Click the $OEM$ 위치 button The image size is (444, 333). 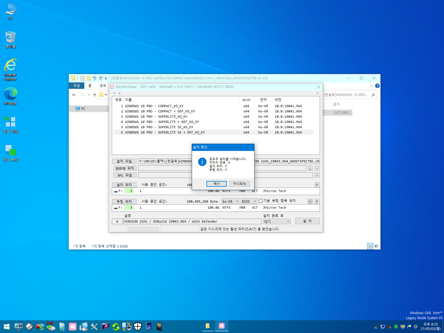click(x=125, y=168)
